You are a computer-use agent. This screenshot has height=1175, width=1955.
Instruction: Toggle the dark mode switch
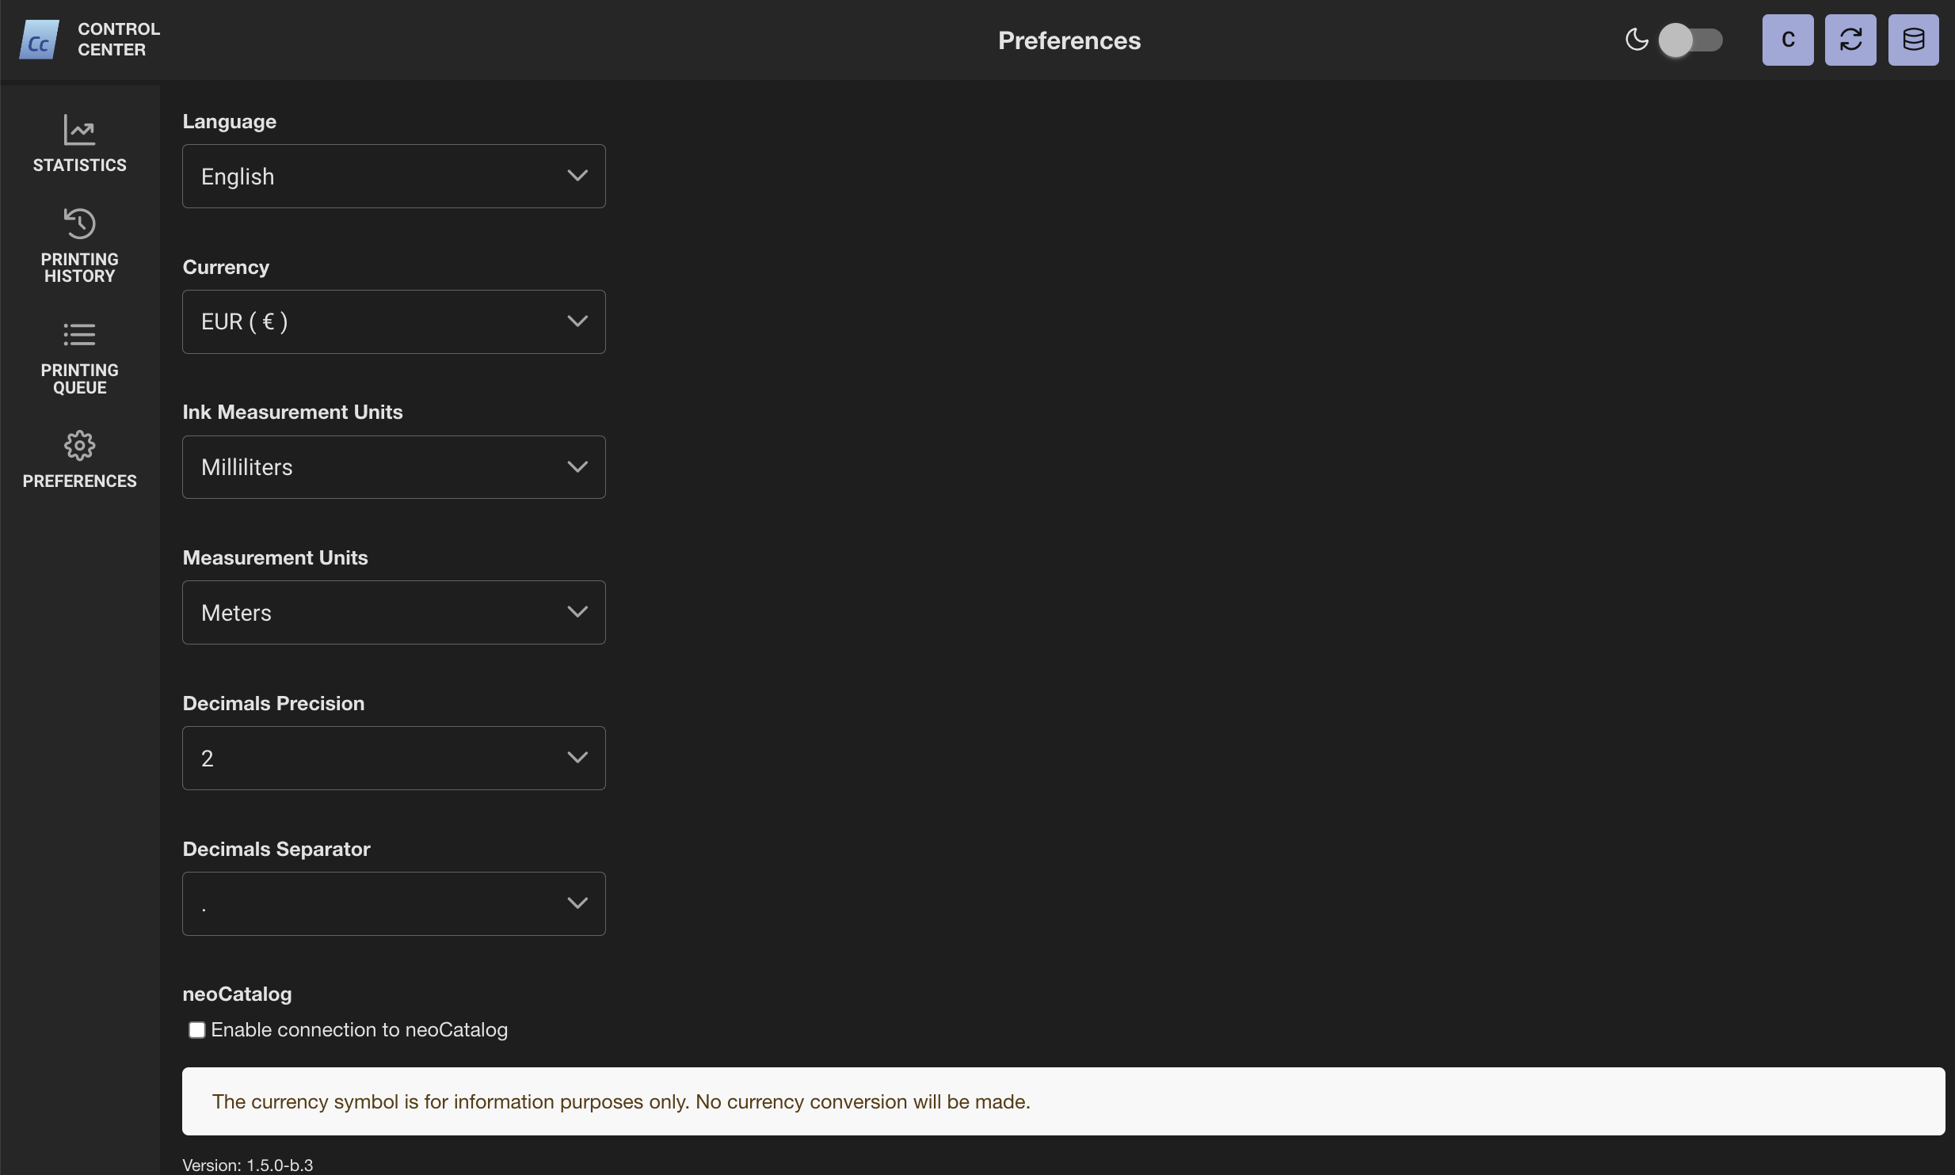pos(1690,40)
